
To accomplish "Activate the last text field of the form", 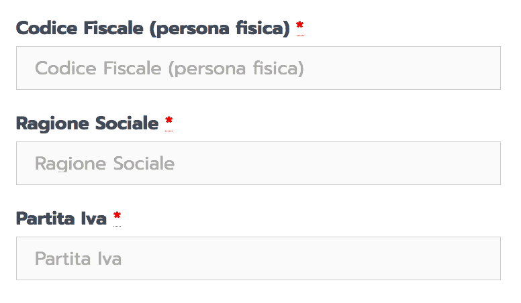I will (x=258, y=258).
